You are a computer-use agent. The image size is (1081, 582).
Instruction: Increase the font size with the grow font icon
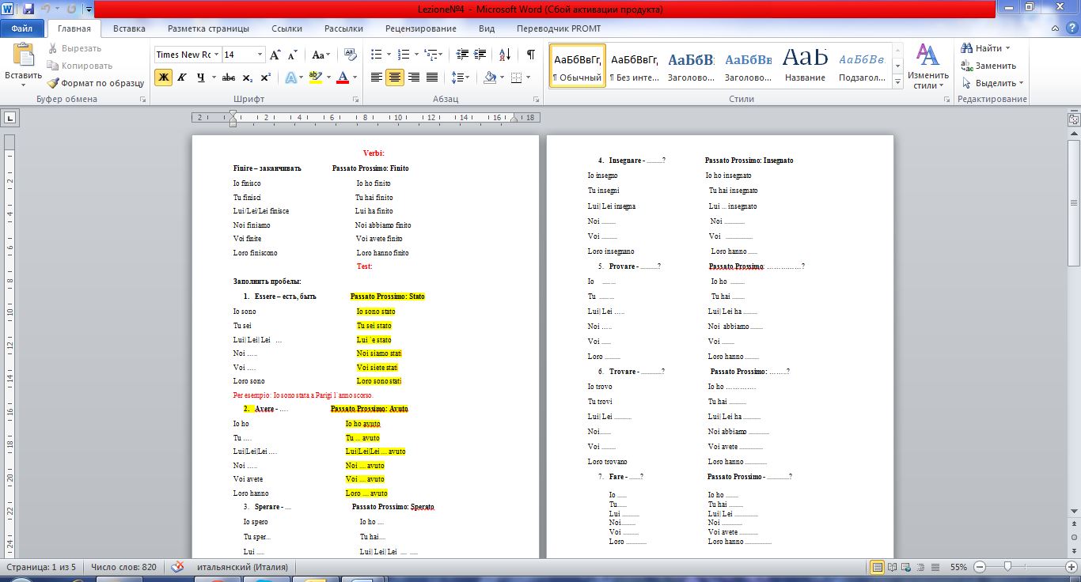(275, 55)
